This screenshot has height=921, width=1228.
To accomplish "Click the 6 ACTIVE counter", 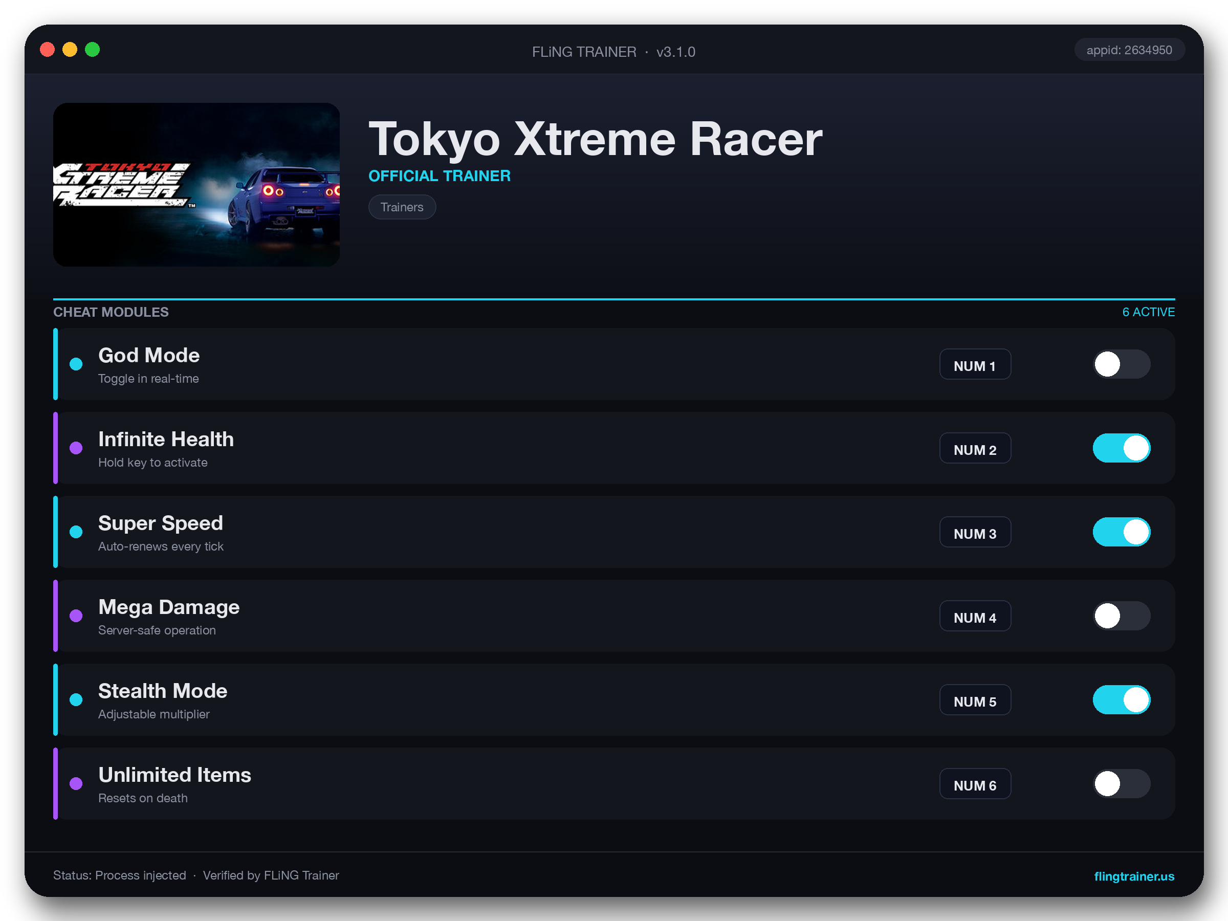I will point(1148,312).
